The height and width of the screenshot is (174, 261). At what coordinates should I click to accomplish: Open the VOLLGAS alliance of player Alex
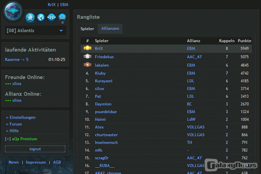195,127
